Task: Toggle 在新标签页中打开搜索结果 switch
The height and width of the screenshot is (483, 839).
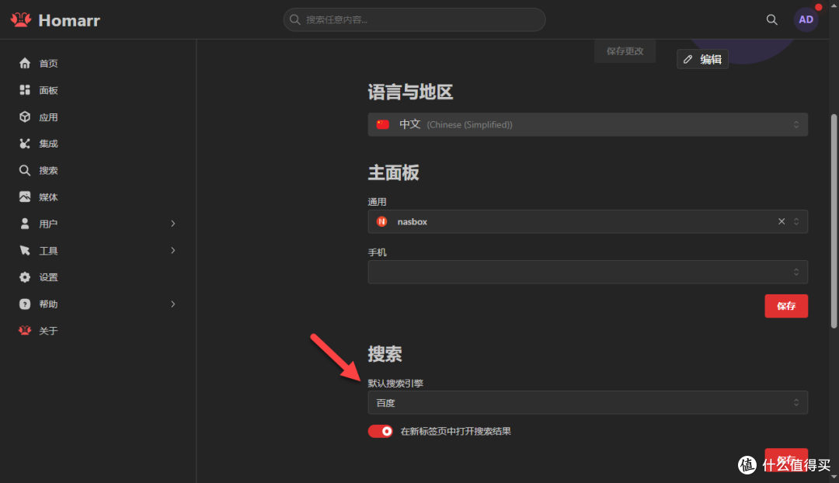Action: 381,431
